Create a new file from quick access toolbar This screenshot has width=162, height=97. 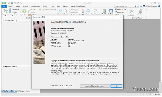6,3
